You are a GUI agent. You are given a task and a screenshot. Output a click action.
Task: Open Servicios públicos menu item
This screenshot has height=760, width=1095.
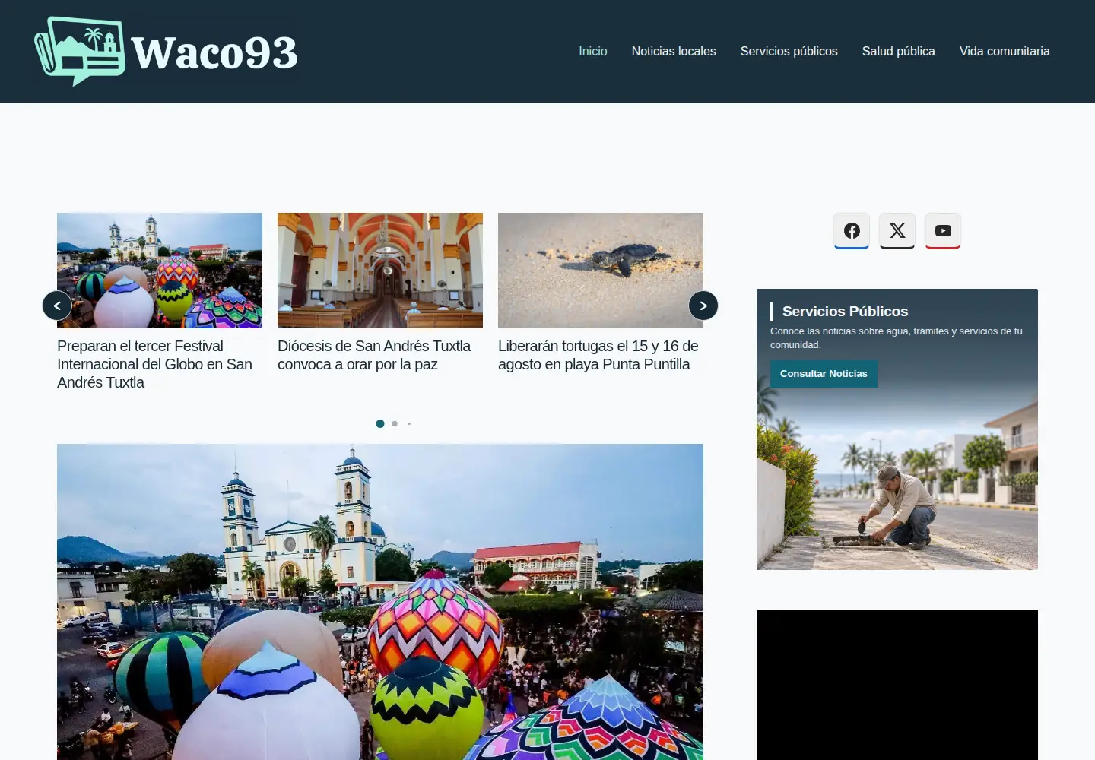click(x=789, y=51)
